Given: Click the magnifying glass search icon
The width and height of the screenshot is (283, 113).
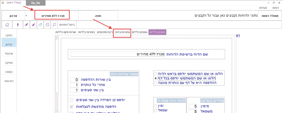Looking at the screenshot, I should [54, 25].
